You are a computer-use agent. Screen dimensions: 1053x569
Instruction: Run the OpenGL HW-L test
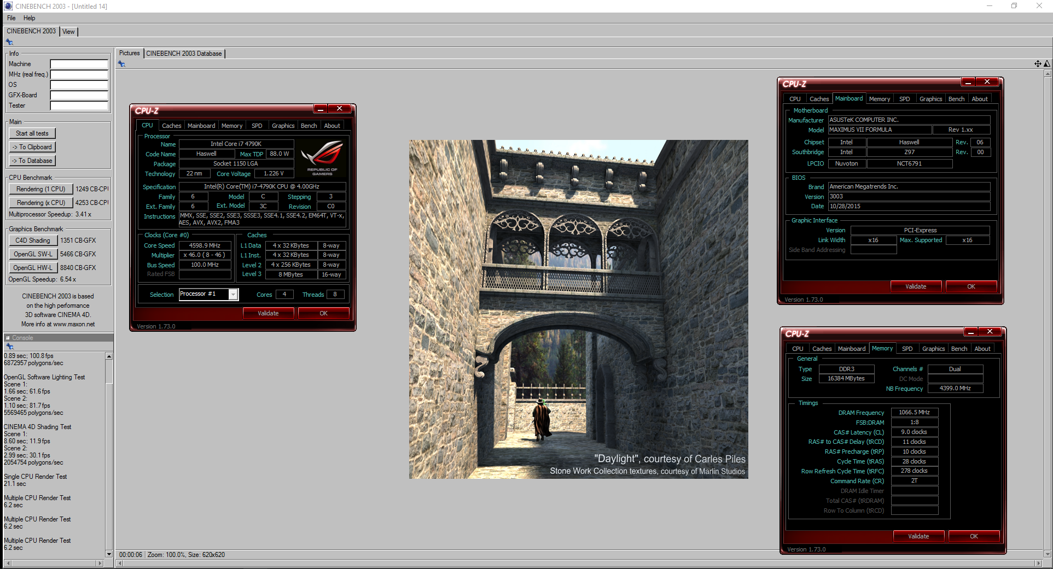33,268
